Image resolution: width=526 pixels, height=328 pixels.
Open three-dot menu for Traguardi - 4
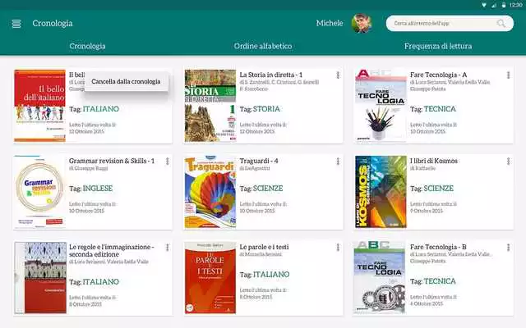point(337,162)
